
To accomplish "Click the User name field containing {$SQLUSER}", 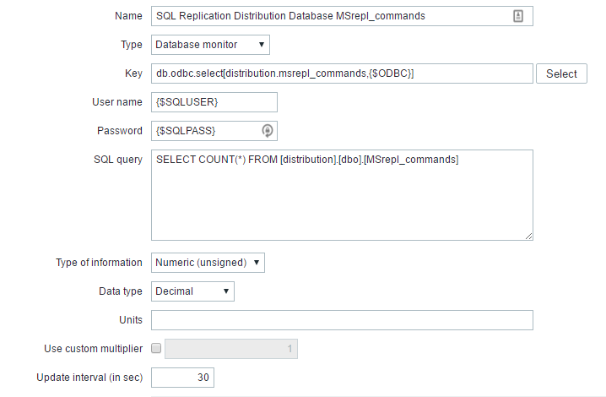I will pos(214,102).
